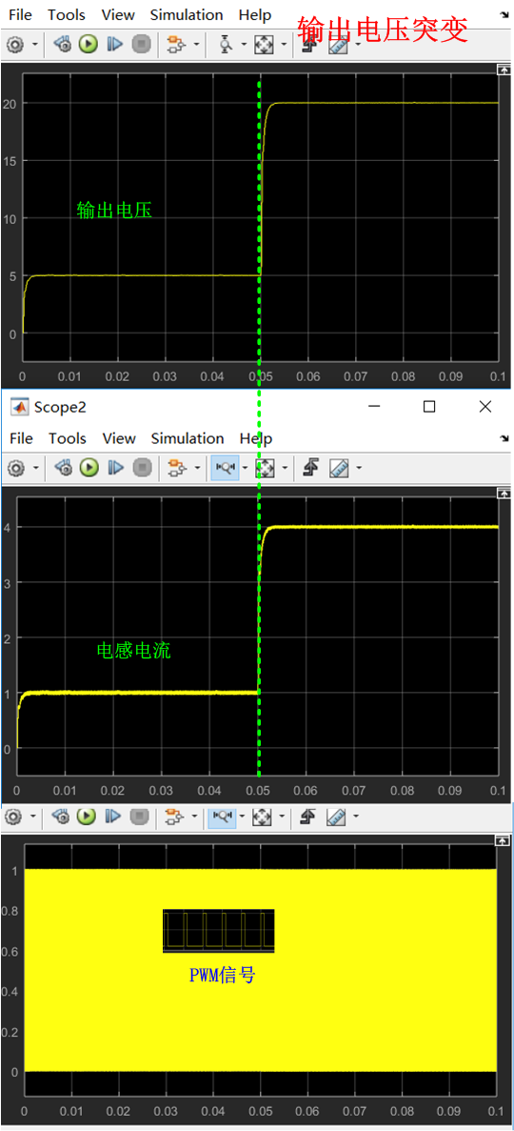Image resolution: width=514 pixels, height=1131 pixels.
Task: Run simulation from Scope2 toolbar
Action: coord(89,468)
